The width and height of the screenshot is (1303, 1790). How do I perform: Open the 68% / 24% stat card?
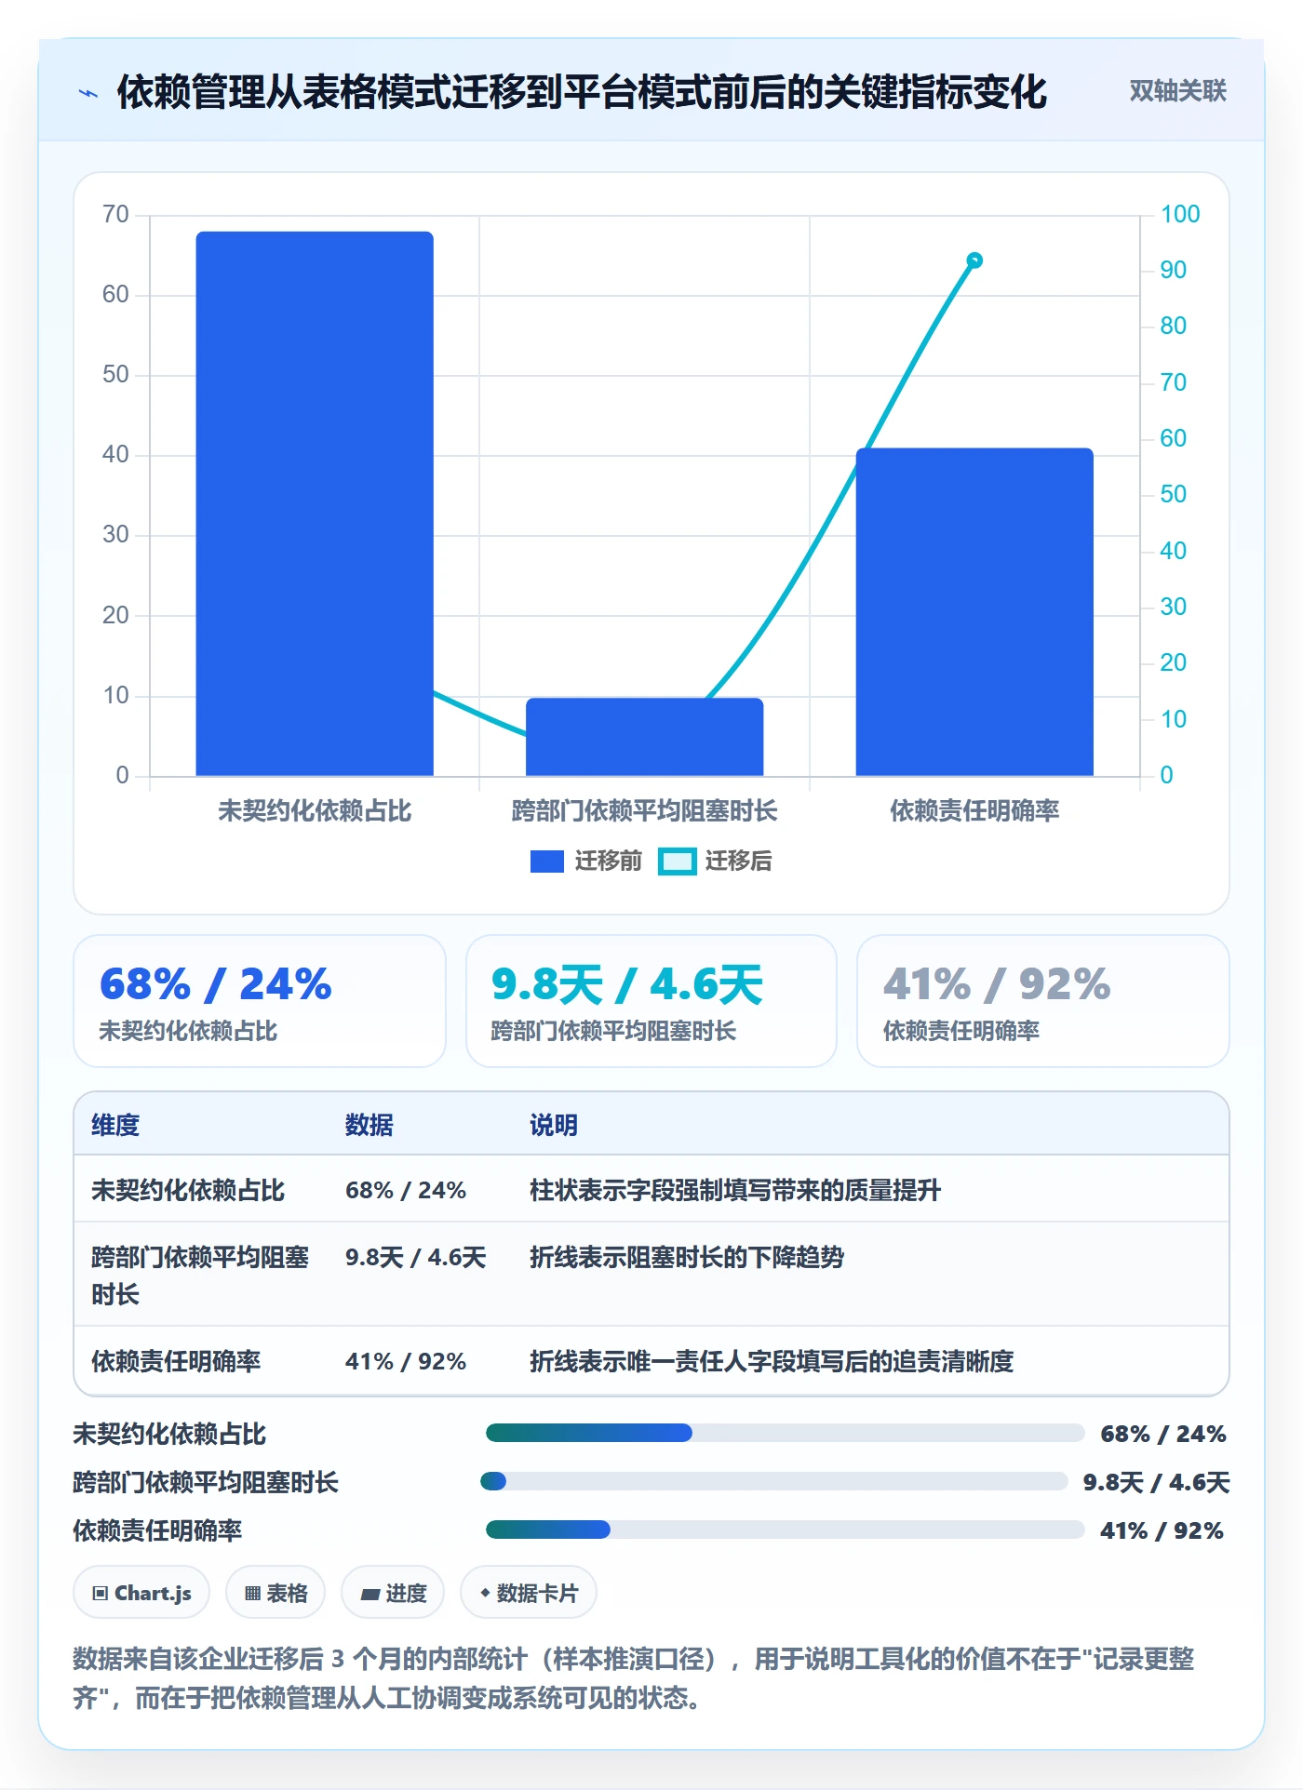[x=260, y=1001]
